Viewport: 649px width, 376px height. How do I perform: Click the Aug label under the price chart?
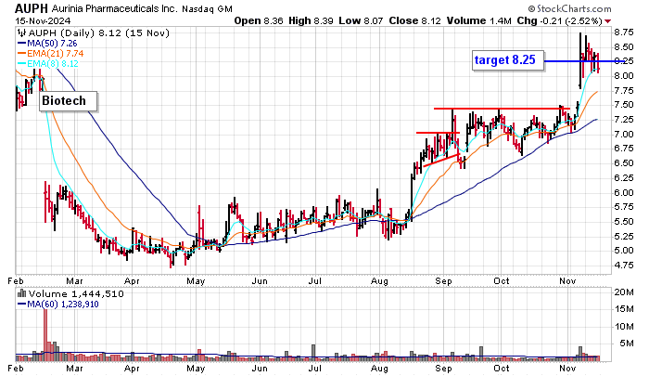[x=379, y=281]
